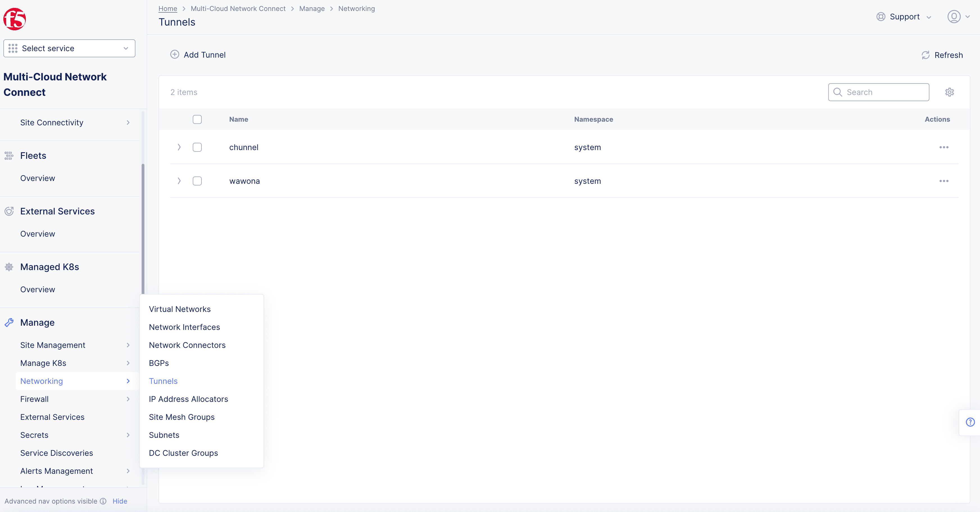Open the user account avatar icon
The width and height of the screenshot is (980, 512).
(954, 17)
